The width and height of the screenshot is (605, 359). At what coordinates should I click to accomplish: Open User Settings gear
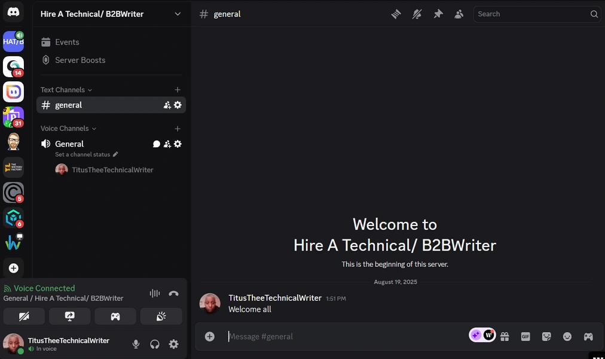click(173, 344)
